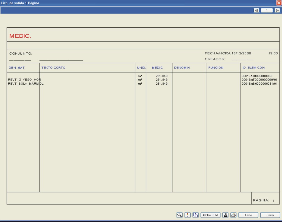This screenshot has height=222, width=282.
Task: Click the MEDIC. column header
Action: pyautogui.click(x=158, y=68)
